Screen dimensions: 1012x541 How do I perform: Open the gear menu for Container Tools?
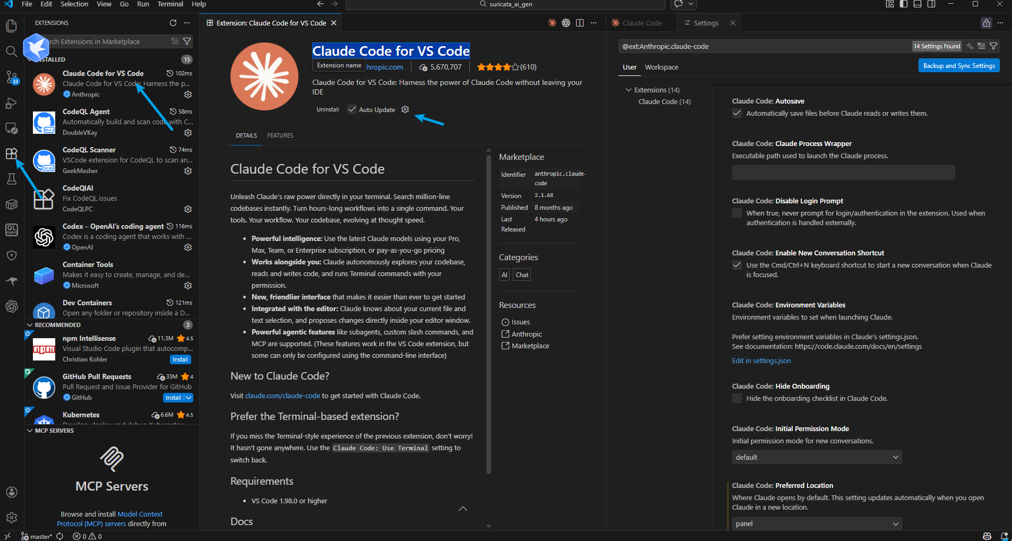(x=188, y=286)
